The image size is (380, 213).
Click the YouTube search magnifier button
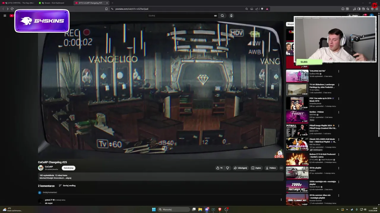[222, 16]
